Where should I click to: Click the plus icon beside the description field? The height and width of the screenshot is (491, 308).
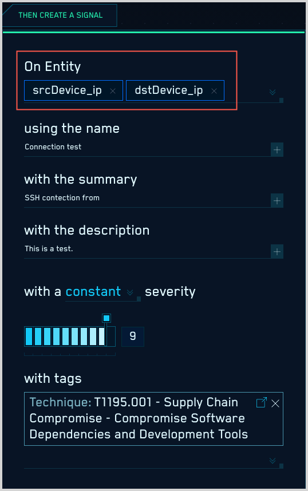click(x=277, y=252)
